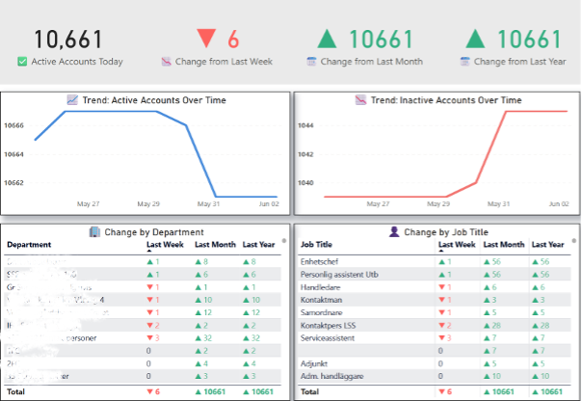
Task: Click the 10,661 Active Accounts Today value
Action: pos(68,40)
